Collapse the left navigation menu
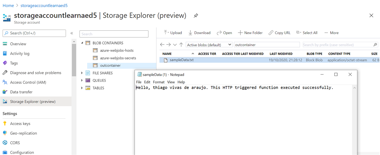This screenshot has height=155, width=380. coord(72,33)
